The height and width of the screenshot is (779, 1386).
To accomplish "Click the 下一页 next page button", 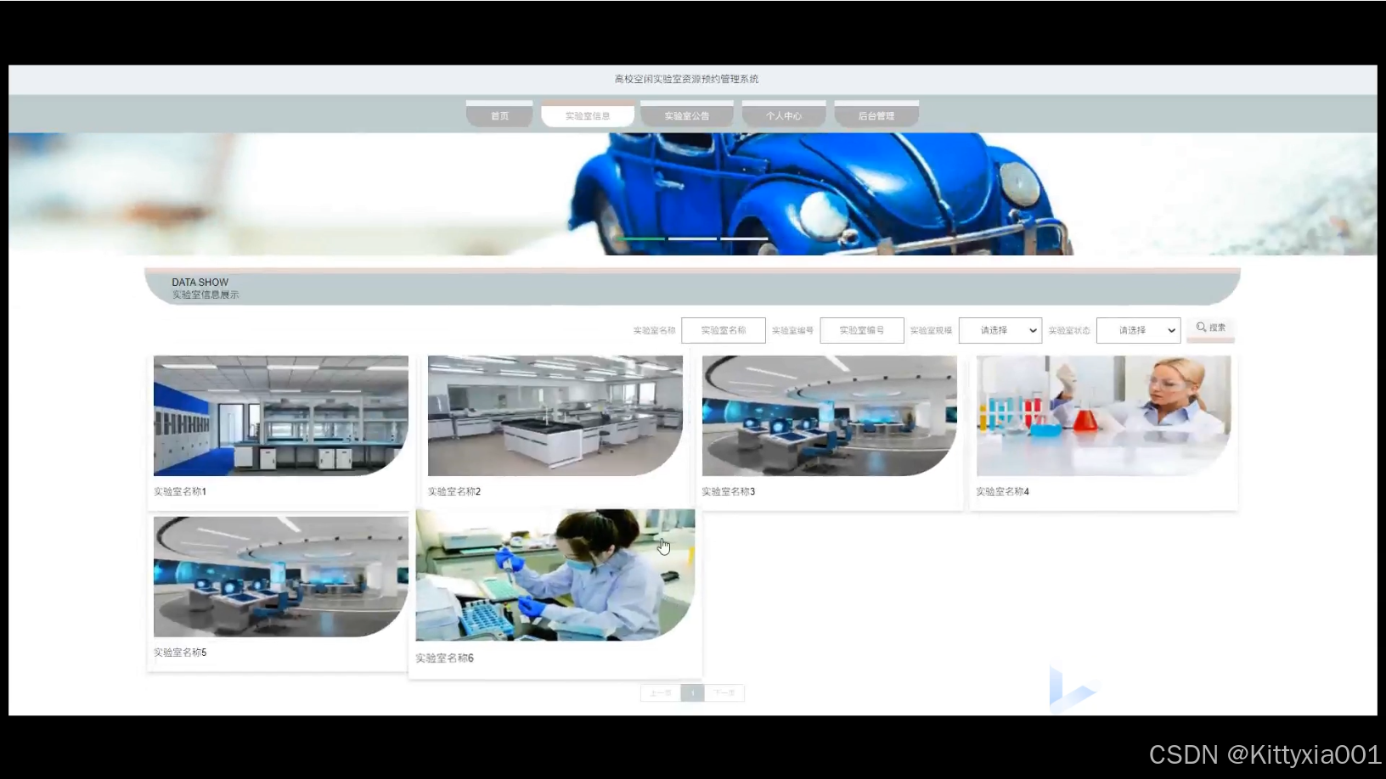I will pyautogui.click(x=724, y=693).
